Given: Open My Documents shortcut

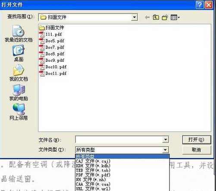Looking at the screenshot, I should (x=19, y=73).
